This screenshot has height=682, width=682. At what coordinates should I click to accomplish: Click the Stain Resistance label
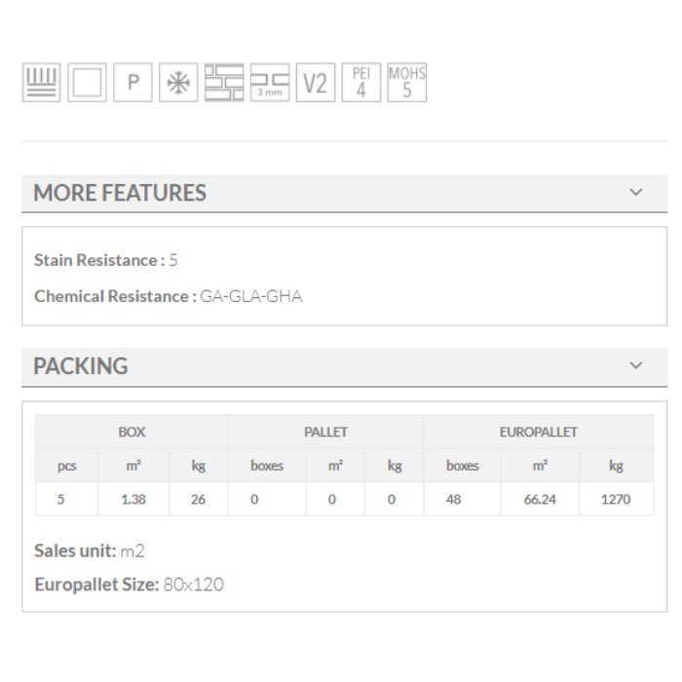pyautogui.click(x=95, y=260)
